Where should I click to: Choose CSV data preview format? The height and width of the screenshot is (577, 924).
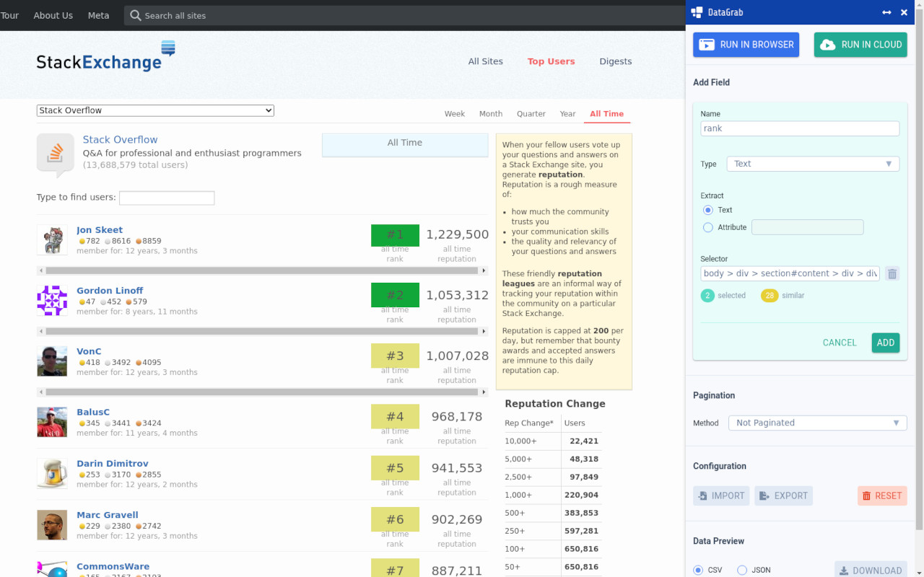pyautogui.click(x=698, y=570)
